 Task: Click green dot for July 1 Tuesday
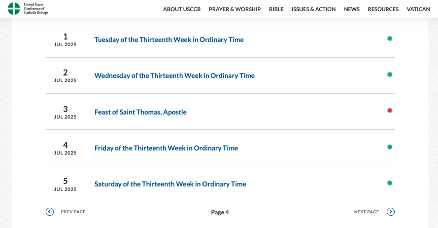coord(390,39)
